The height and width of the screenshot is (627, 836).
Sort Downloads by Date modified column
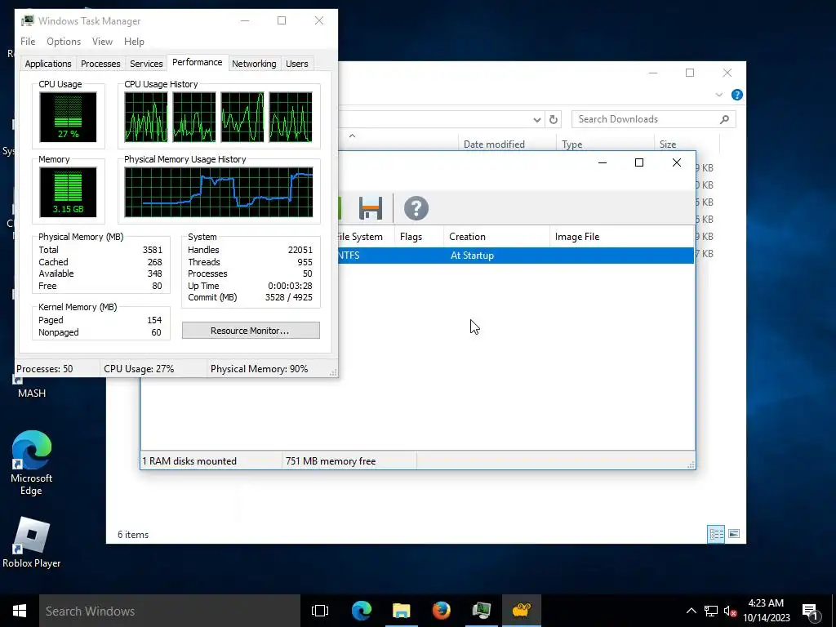506,144
